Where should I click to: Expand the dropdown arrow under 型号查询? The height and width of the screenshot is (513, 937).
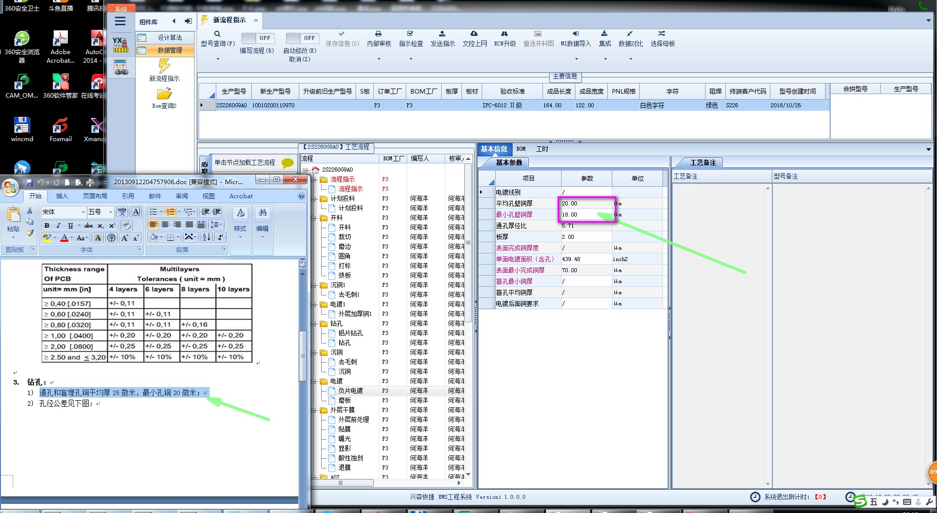point(218,59)
